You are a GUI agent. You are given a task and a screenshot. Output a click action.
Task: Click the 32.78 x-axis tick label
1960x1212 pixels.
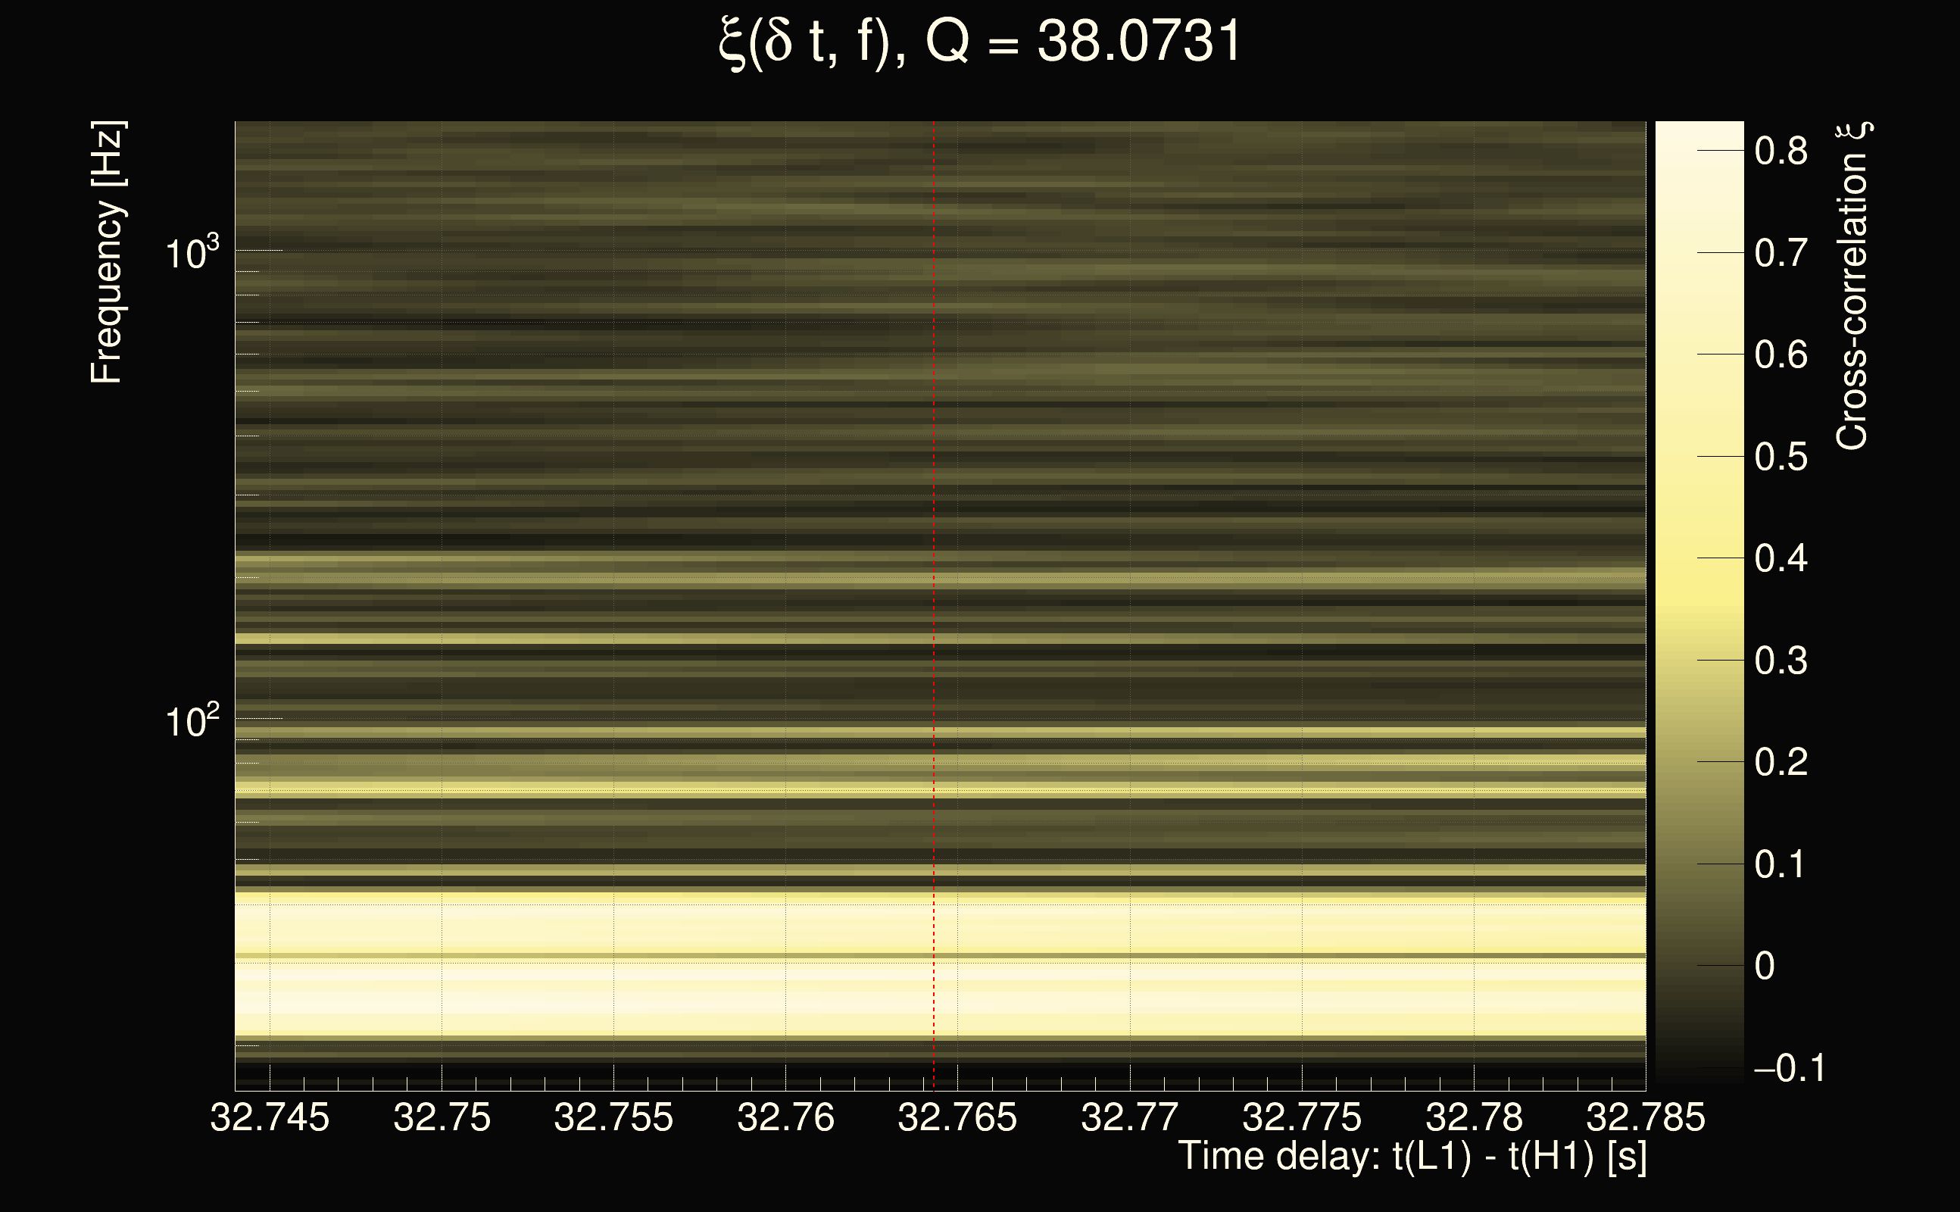pyautogui.click(x=1473, y=1117)
